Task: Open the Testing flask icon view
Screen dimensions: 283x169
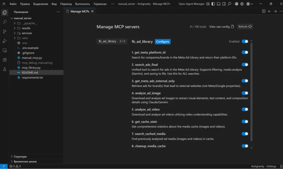Action: click(x=5, y=69)
